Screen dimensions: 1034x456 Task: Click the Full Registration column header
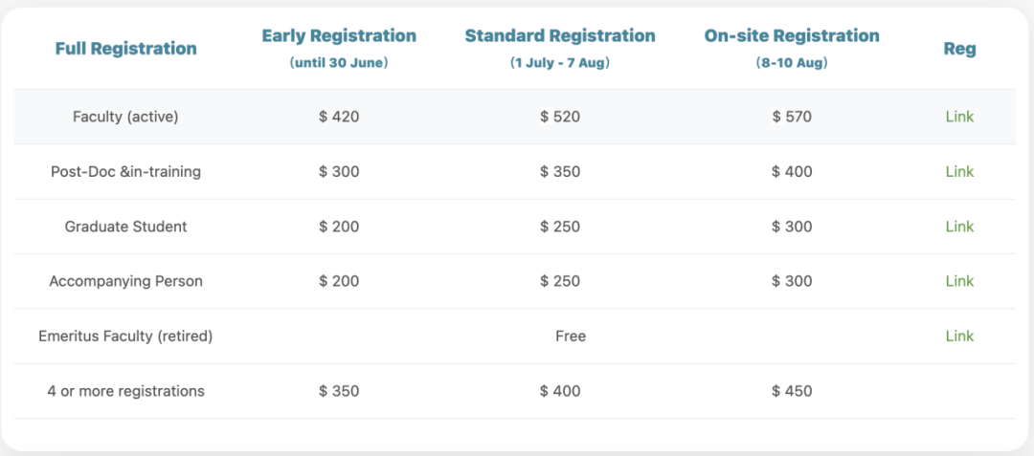[125, 49]
